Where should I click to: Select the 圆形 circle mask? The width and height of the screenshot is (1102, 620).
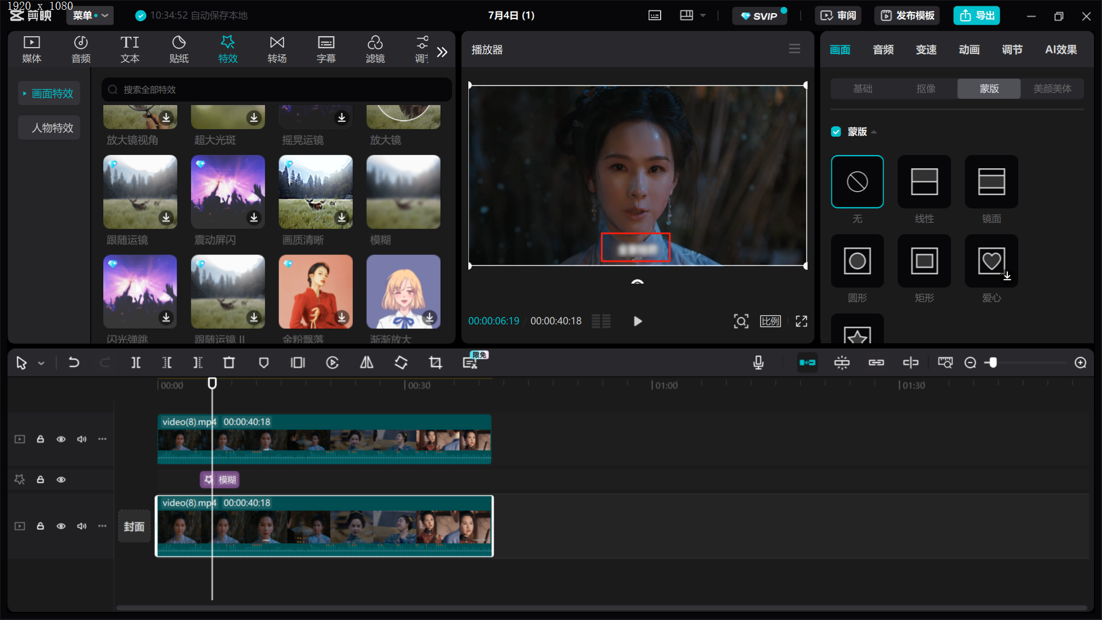click(857, 261)
